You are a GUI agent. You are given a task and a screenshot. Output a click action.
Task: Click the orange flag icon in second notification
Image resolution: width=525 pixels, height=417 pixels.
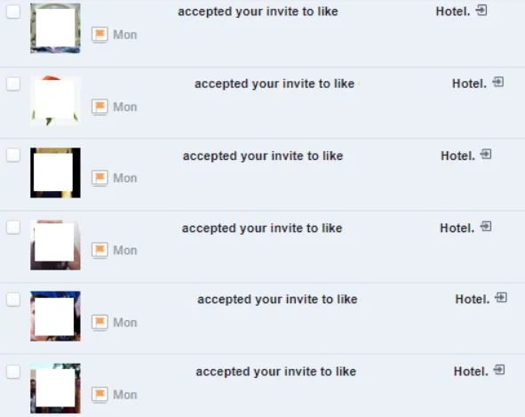coord(99,107)
